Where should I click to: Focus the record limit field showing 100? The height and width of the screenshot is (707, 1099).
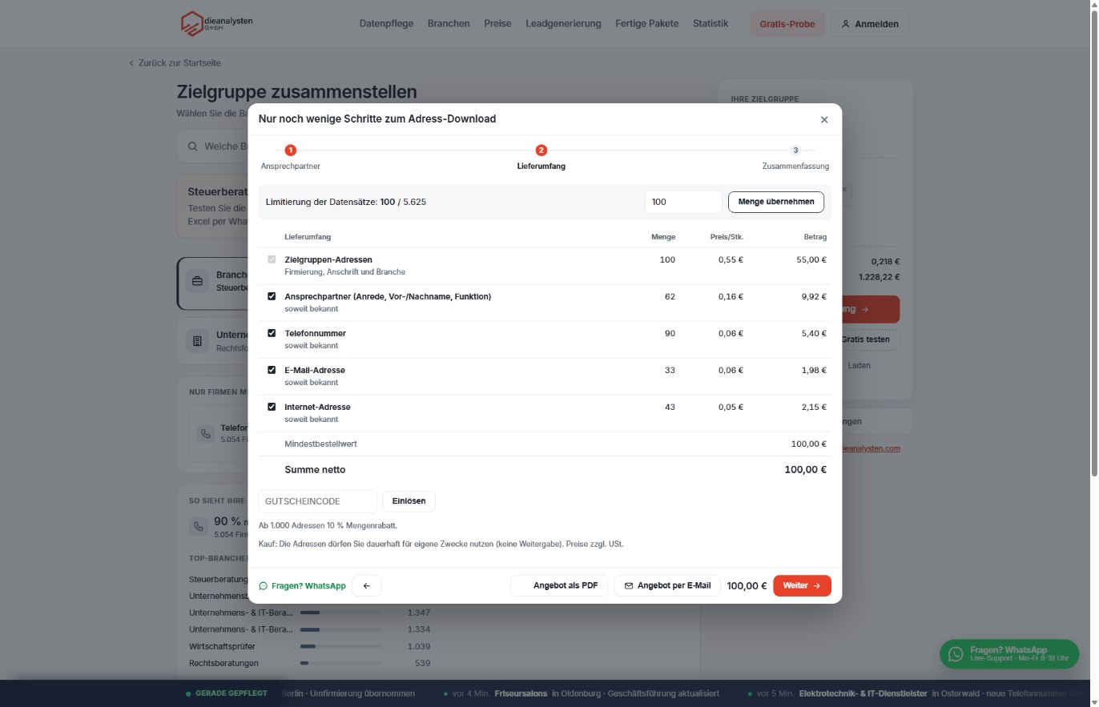click(683, 202)
